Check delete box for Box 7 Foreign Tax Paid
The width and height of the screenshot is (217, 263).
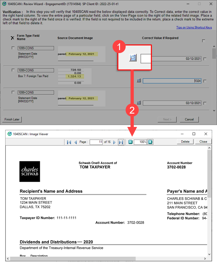(13, 70)
